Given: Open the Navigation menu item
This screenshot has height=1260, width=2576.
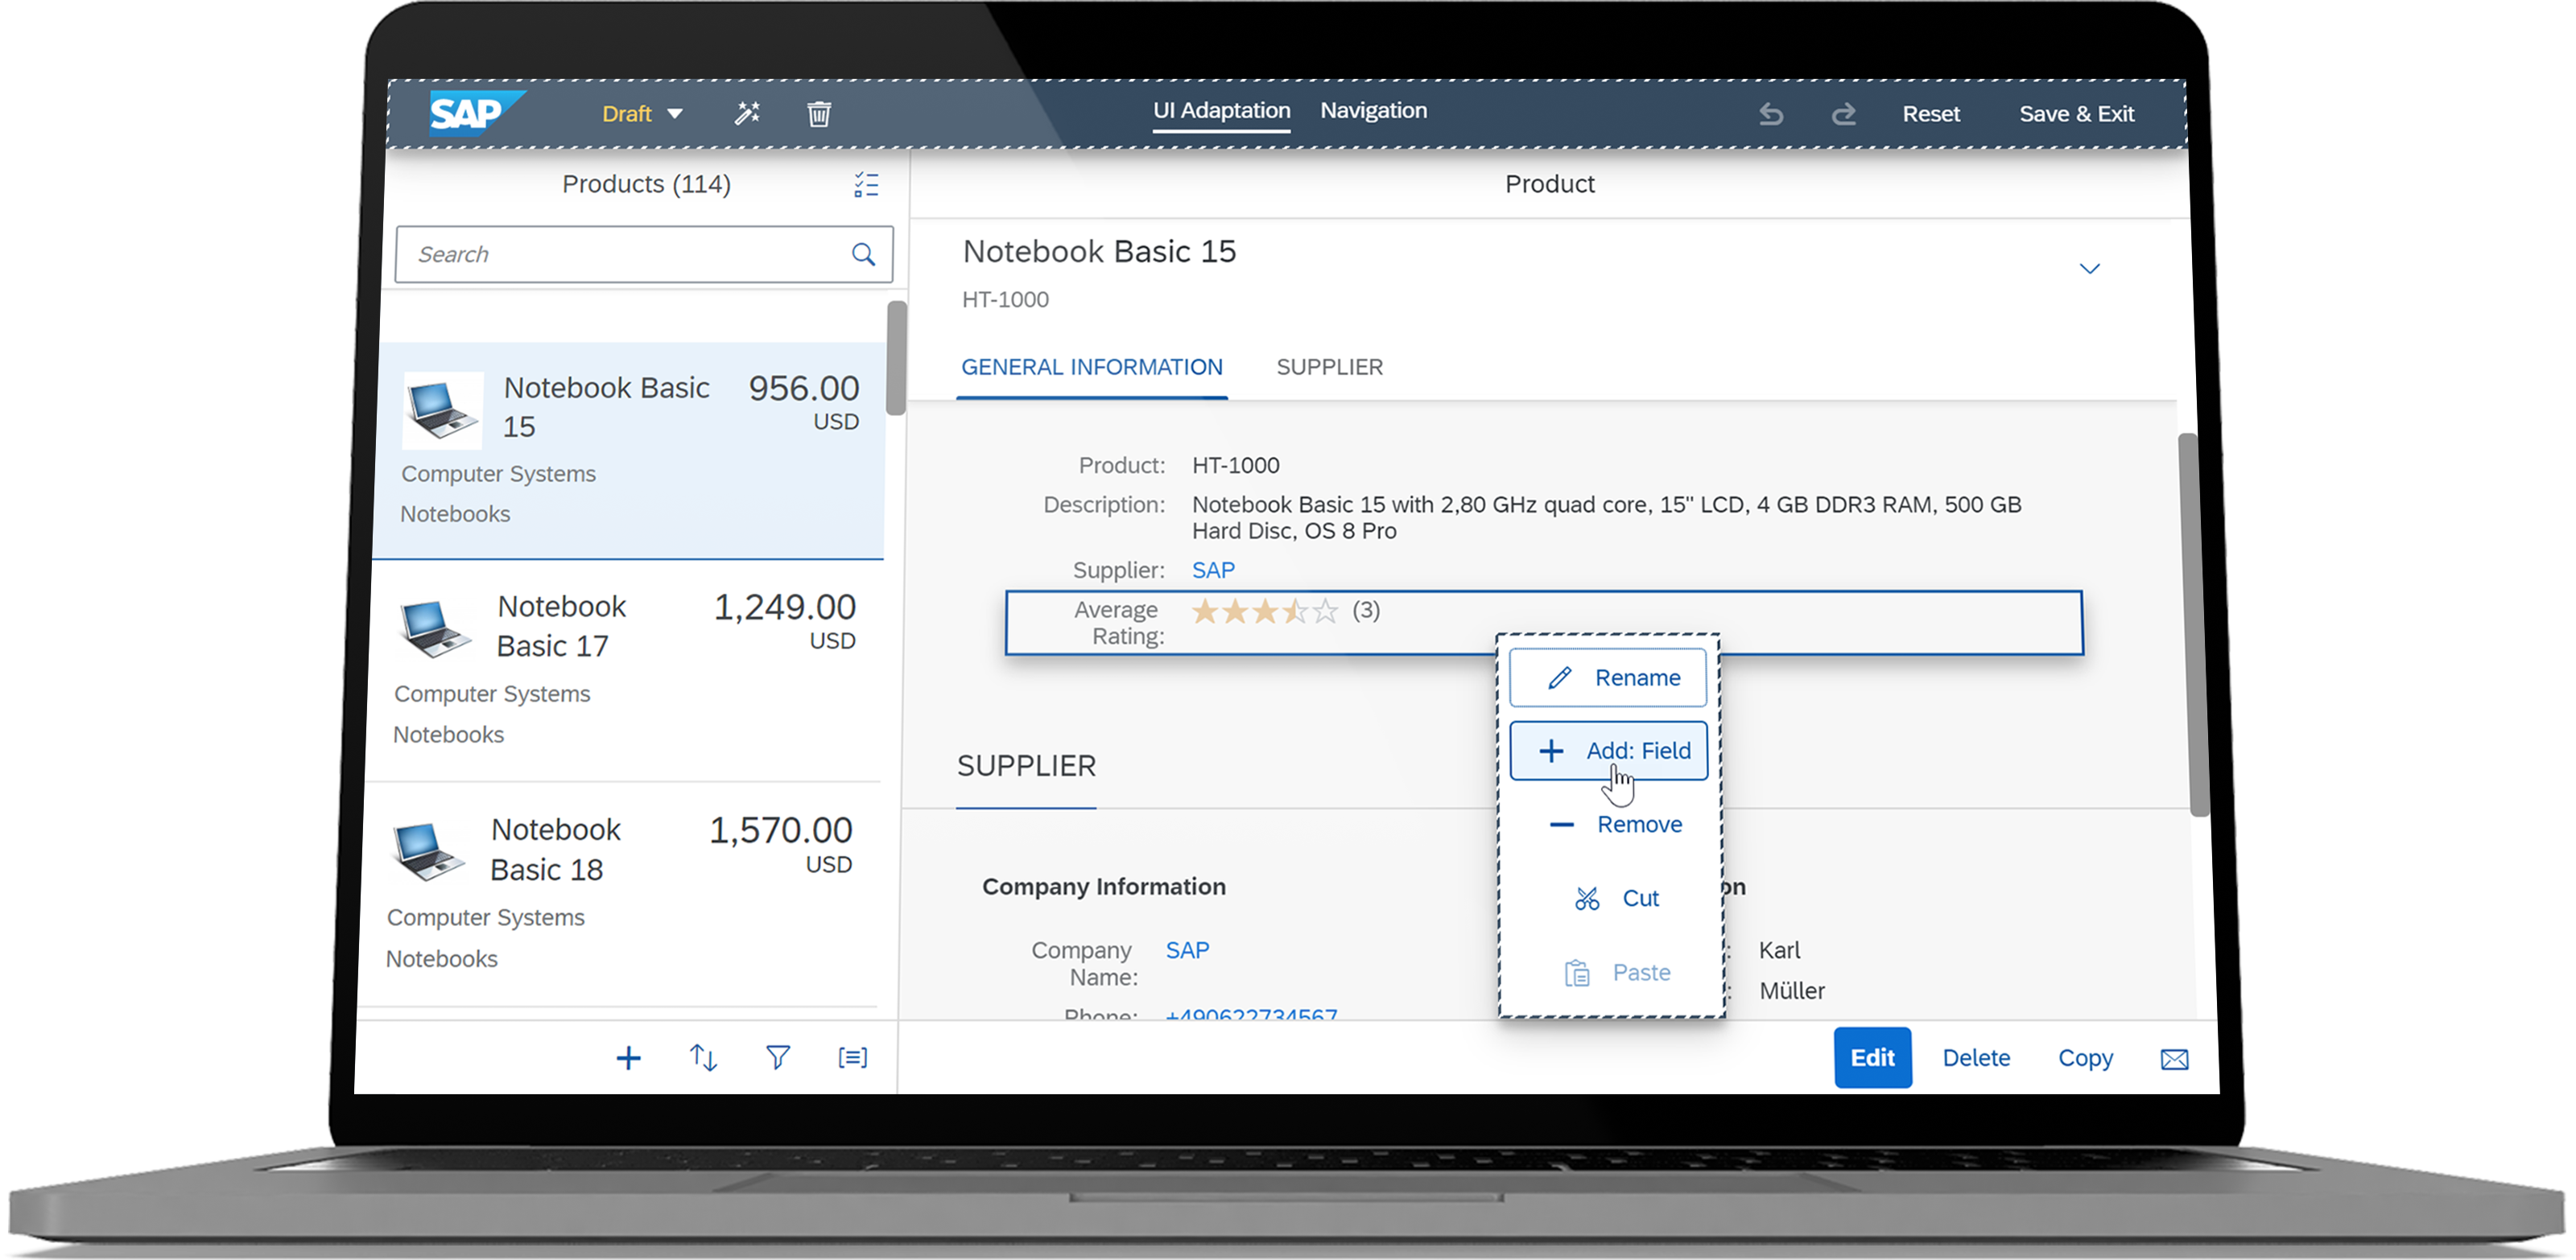Looking at the screenshot, I should 1372,111.
